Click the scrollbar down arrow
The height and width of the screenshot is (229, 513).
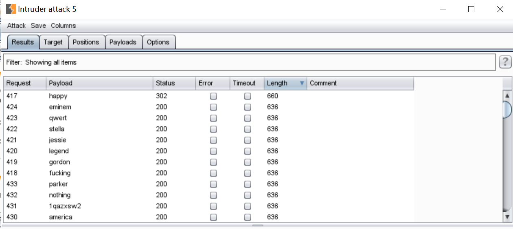coord(507,216)
